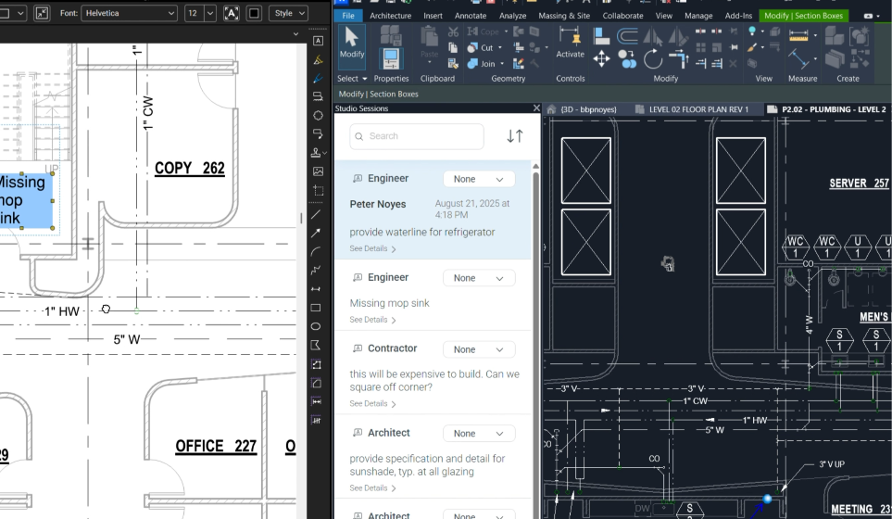Click the Copy tool in Revit Modify panel
The width and height of the screenshot is (892, 519).
click(x=627, y=59)
